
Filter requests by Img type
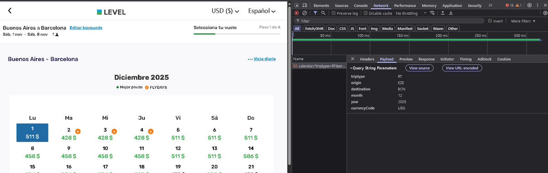pyautogui.click(x=374, y=29)
